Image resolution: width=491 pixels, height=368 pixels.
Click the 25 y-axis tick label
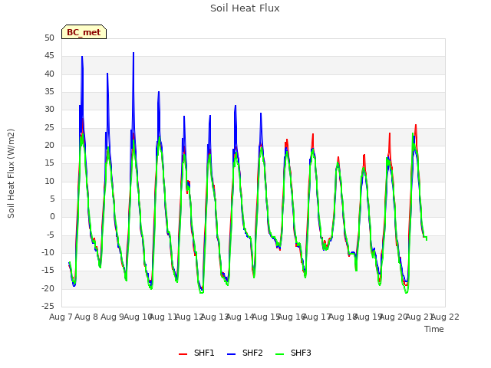tap(49, 127)
